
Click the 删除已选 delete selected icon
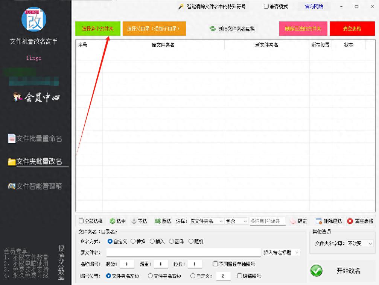coord(319,221)
